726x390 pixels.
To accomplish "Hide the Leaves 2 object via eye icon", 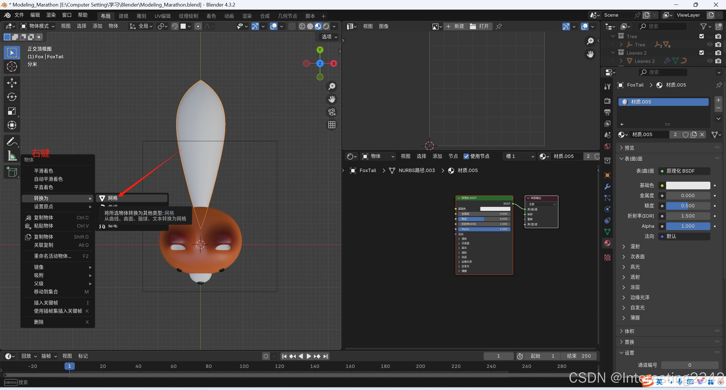I will pyautogui.click(x=710, y=61).
